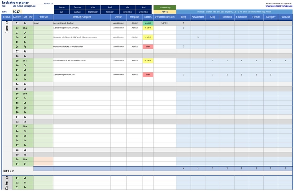This screenshot has height=191, width=294.
Task: Select the date cell 16 Mo
Action: (x=17, y=93)
